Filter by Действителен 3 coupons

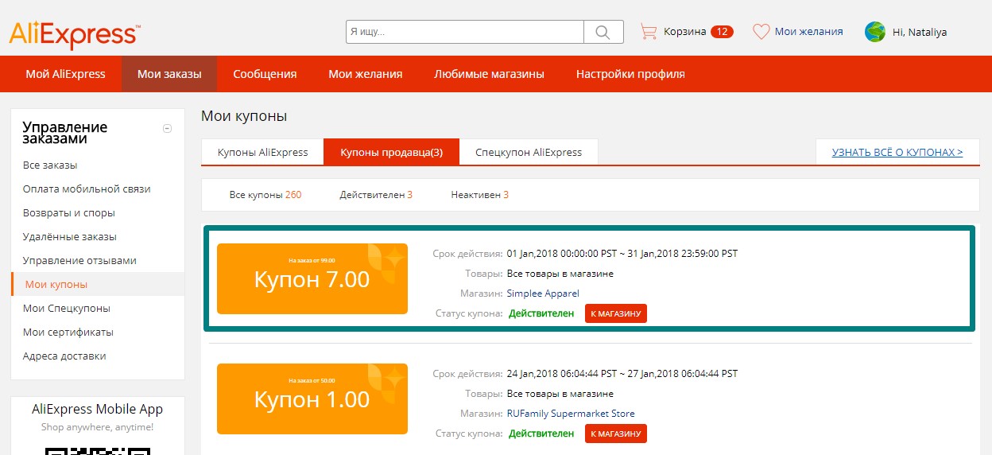pyautogui.click(x=376, y=195)
